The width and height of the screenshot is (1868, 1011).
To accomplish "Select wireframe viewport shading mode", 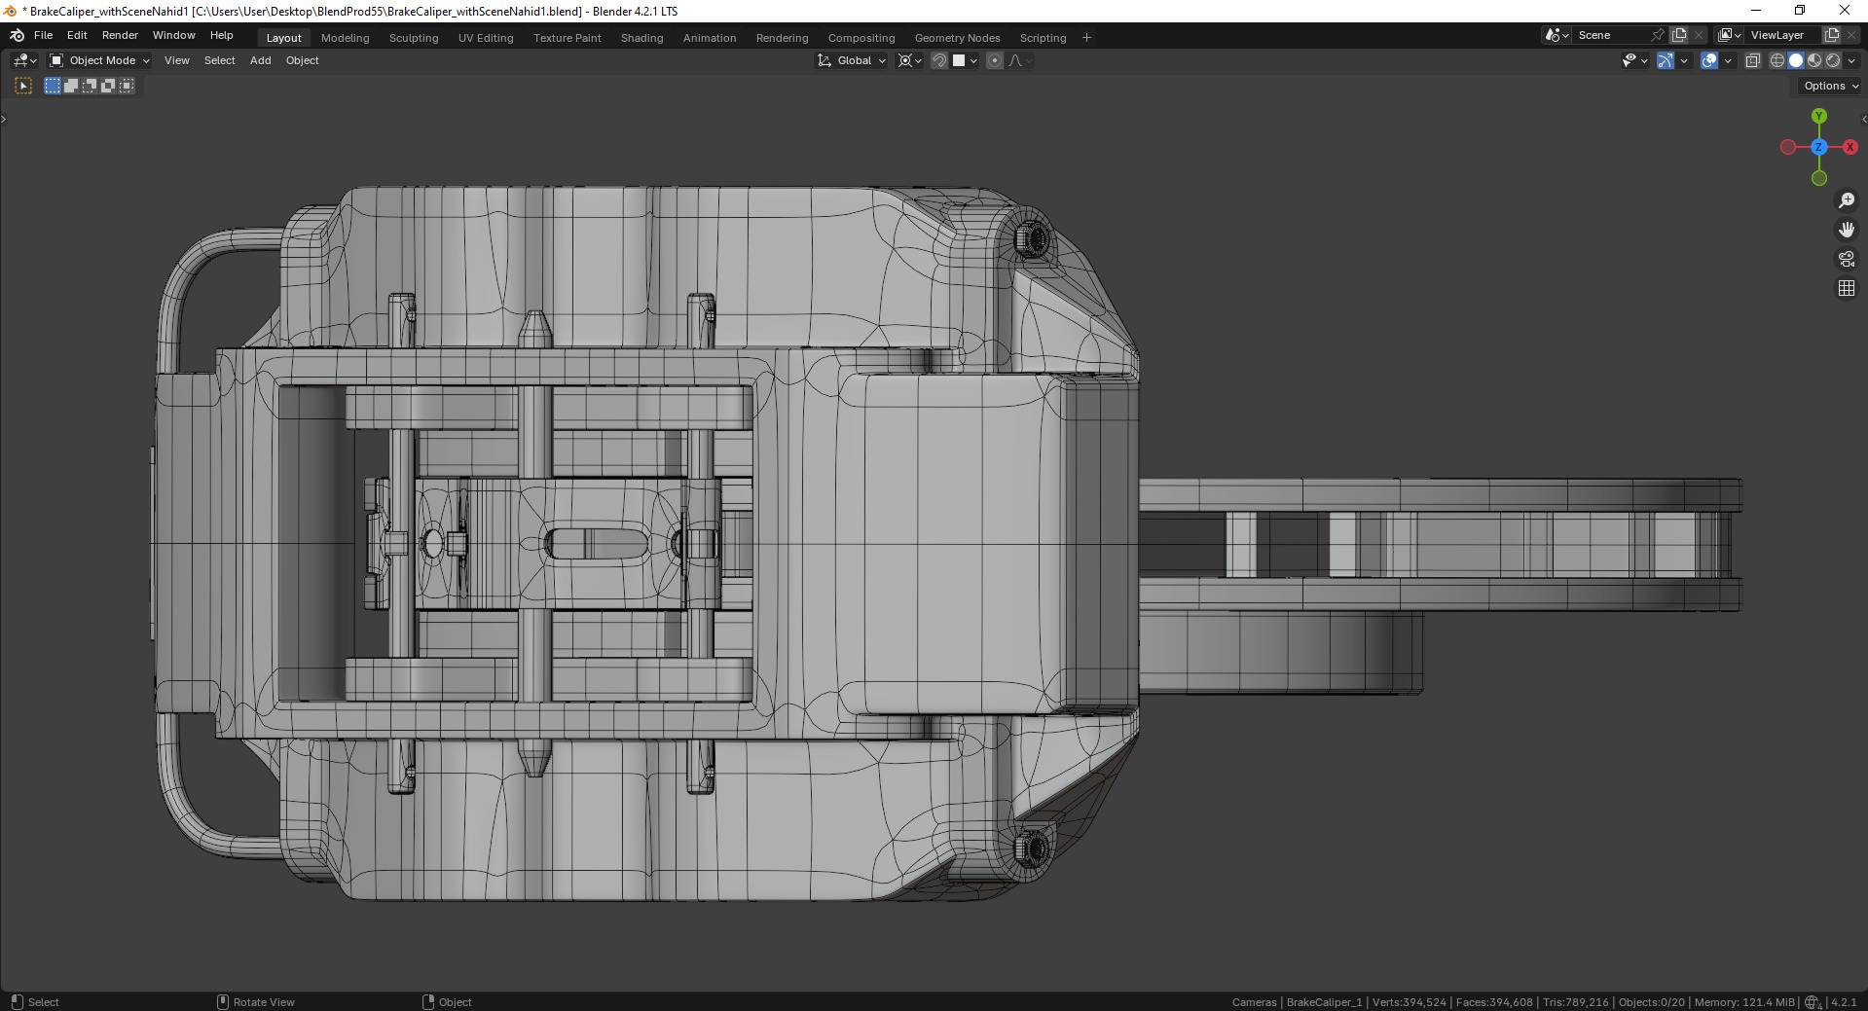I will pyautogui.click(x=1776, y=60).
